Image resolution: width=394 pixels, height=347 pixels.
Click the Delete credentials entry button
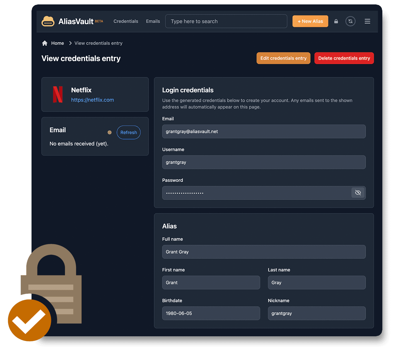[344, 58]
